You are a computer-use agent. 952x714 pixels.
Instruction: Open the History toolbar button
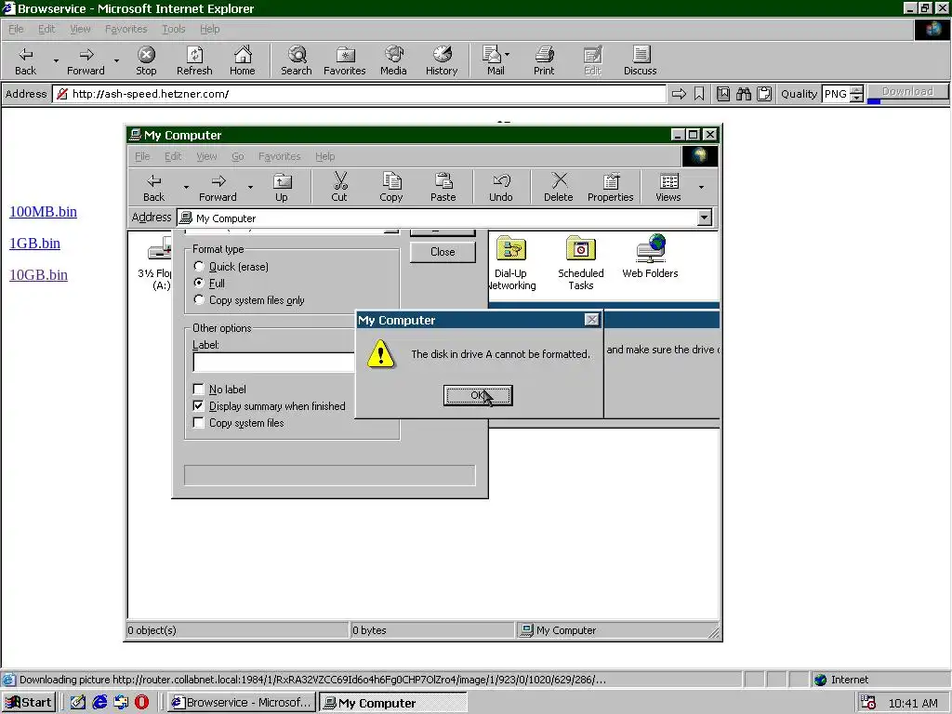pyautogui.click(x=442, y=60)
